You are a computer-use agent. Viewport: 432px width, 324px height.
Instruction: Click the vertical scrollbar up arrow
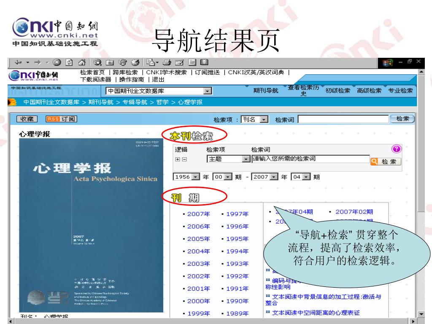pyautogui.click(x=421, y=72)
